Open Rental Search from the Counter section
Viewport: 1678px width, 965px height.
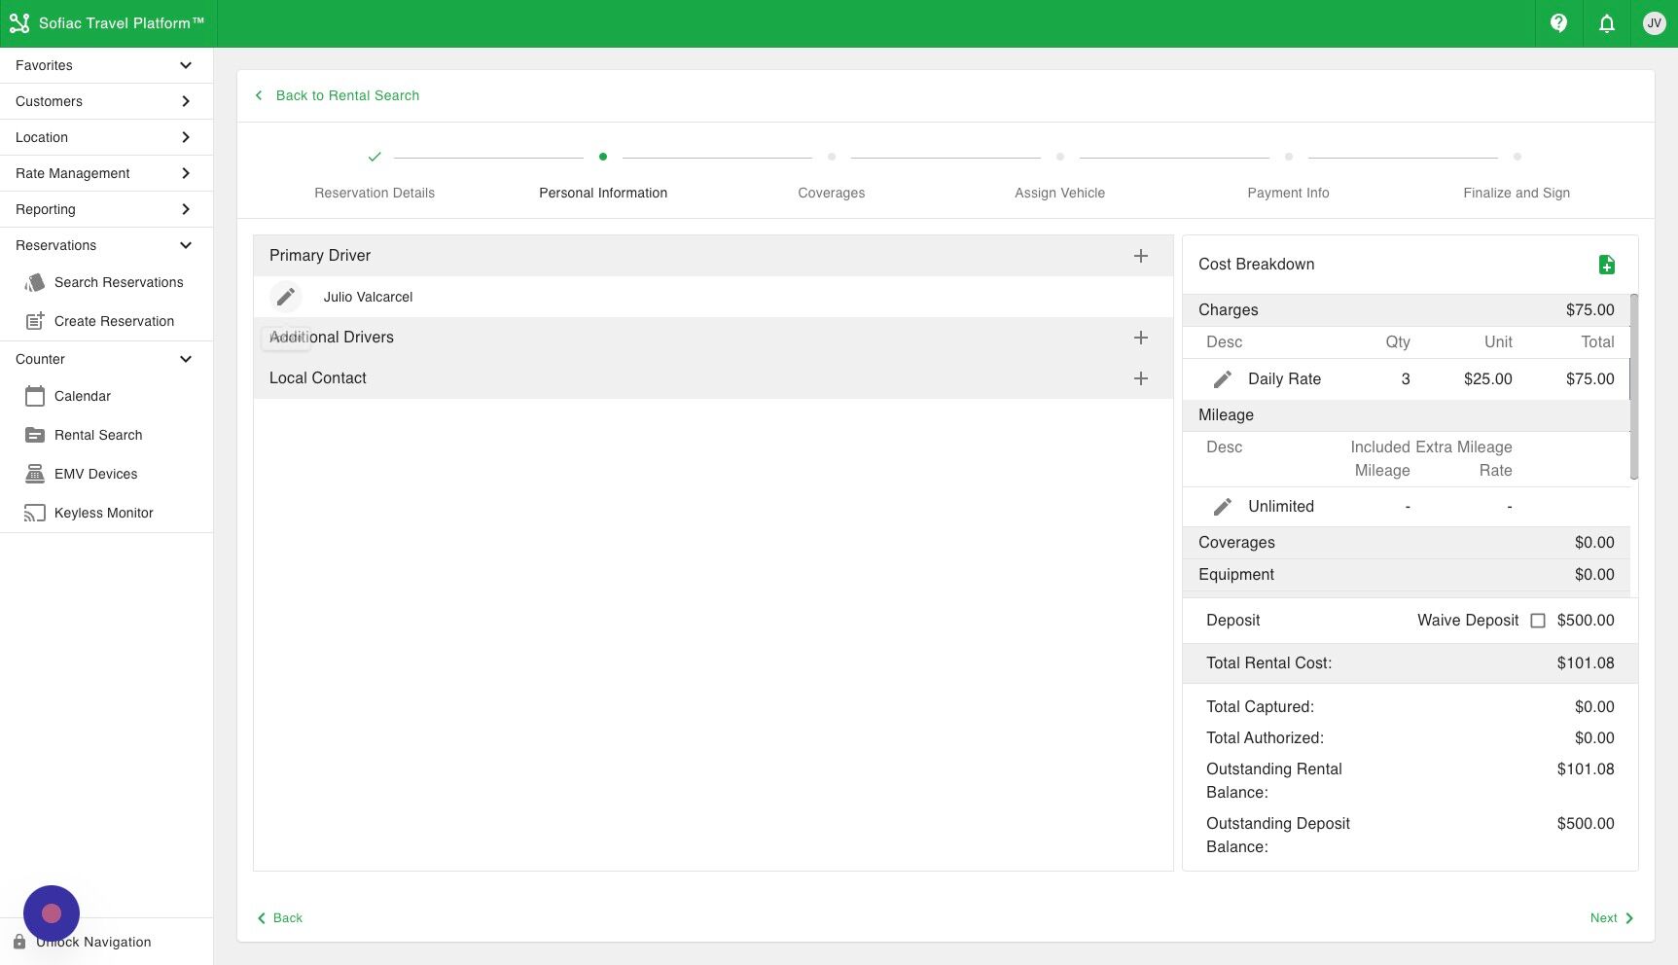pos(97,435)
